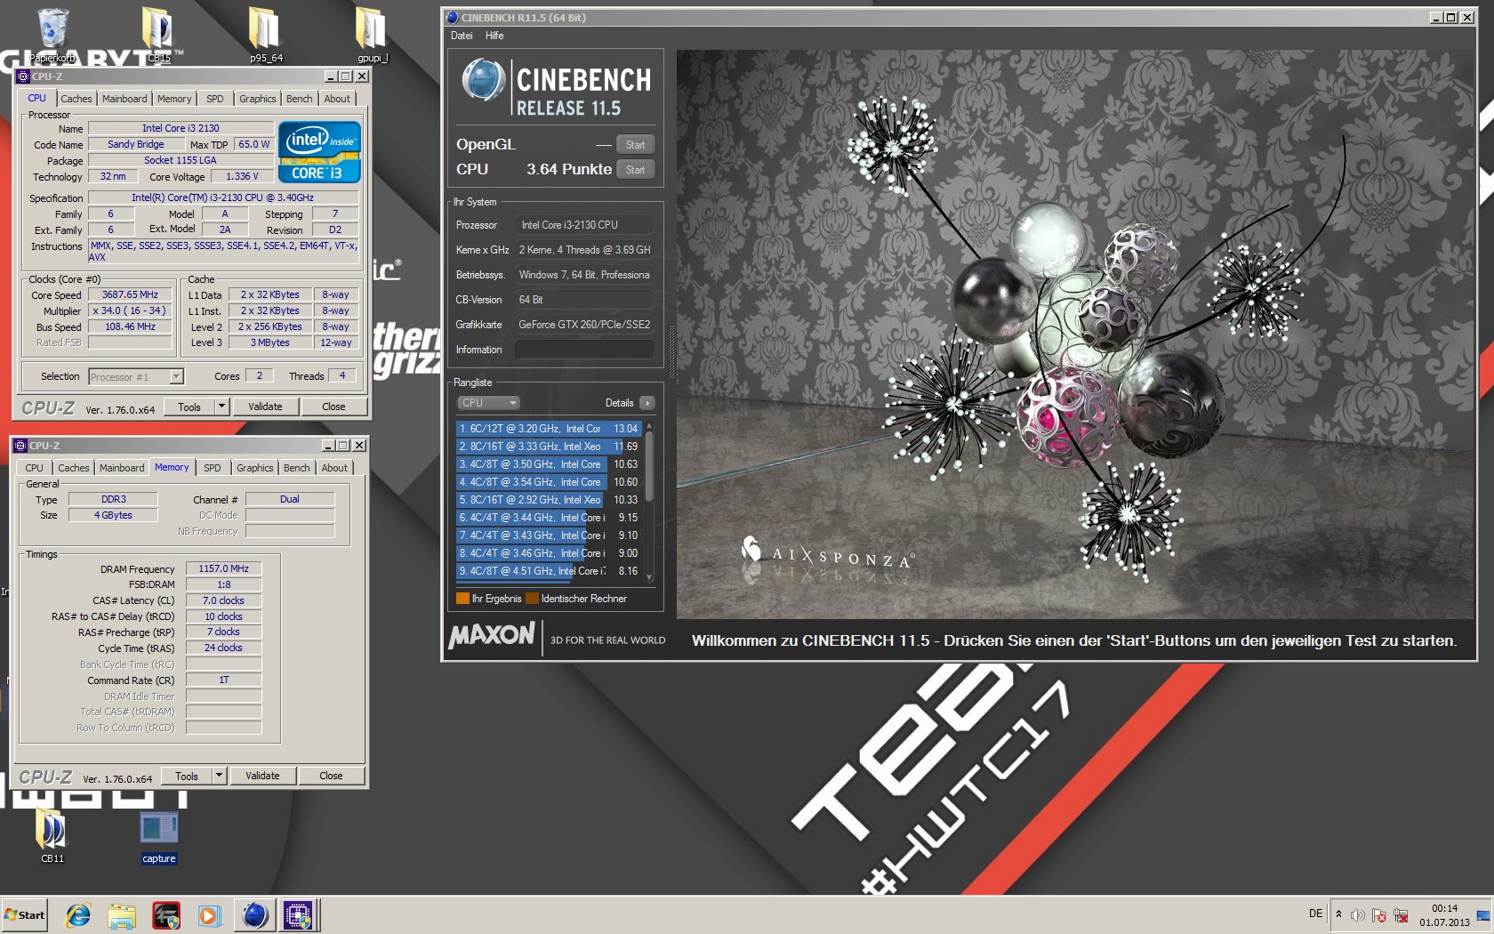Image resolution: width=1494 pixels, height=934 pixels.
Task: Click the Rangliste scrollbar thumb
Action: point(650,466)
